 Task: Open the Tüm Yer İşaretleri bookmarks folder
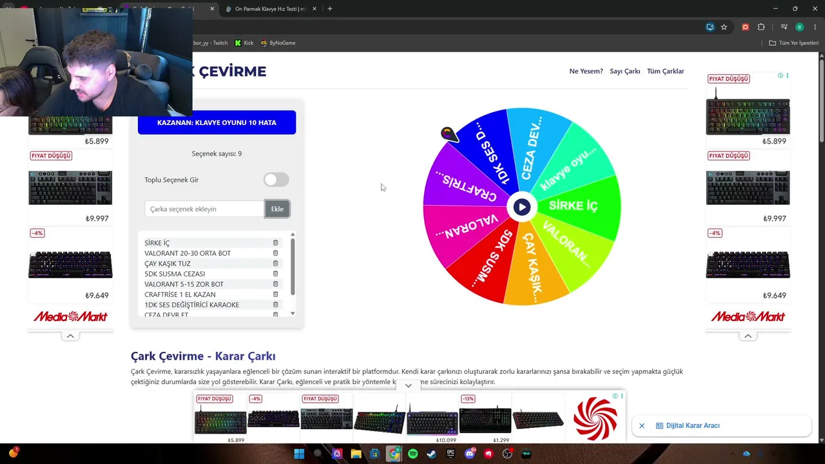tap(794, 43)
